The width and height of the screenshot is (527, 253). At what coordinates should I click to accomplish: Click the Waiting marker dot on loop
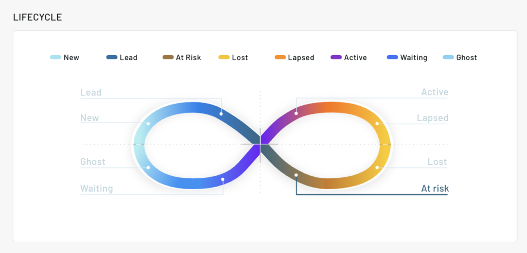(223, 179)
